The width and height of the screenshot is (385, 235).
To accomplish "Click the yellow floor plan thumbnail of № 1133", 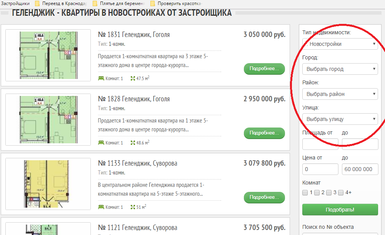I will click(48, 184).
